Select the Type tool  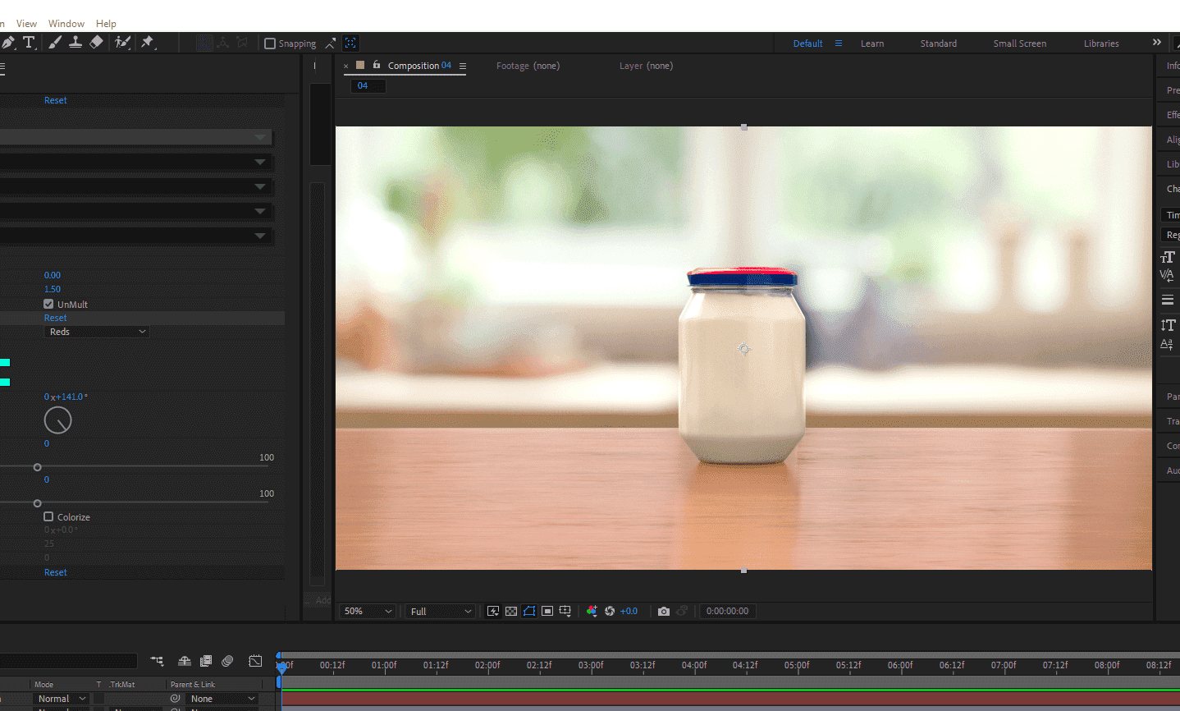(x=29, y=43)
